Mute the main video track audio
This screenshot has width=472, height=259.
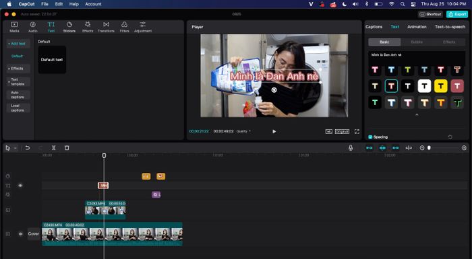(20, 233)
